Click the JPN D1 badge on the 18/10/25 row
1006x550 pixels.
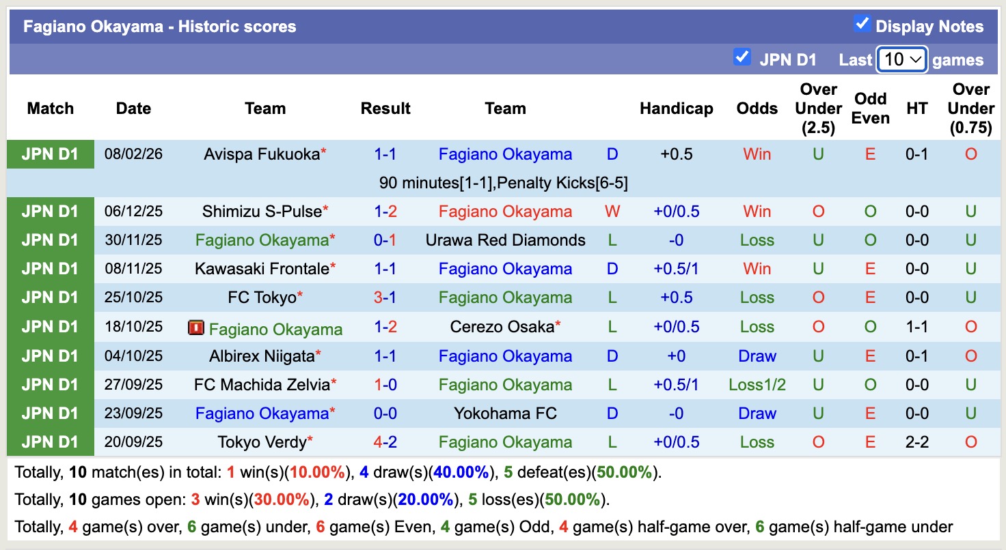pyautogui.click(x=50, y=327)
